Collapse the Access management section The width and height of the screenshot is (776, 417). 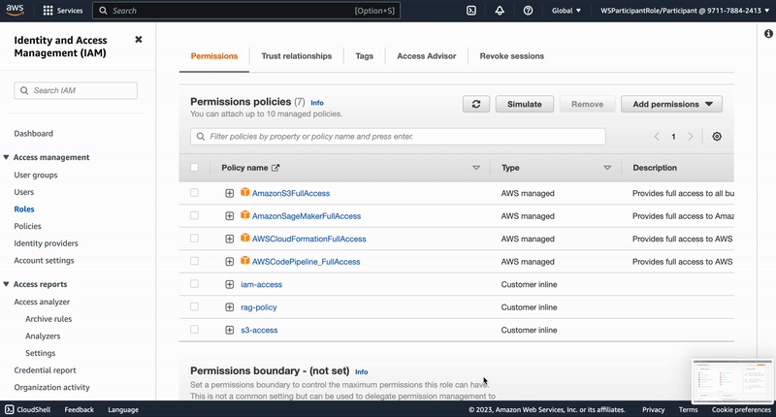(6, 157)
